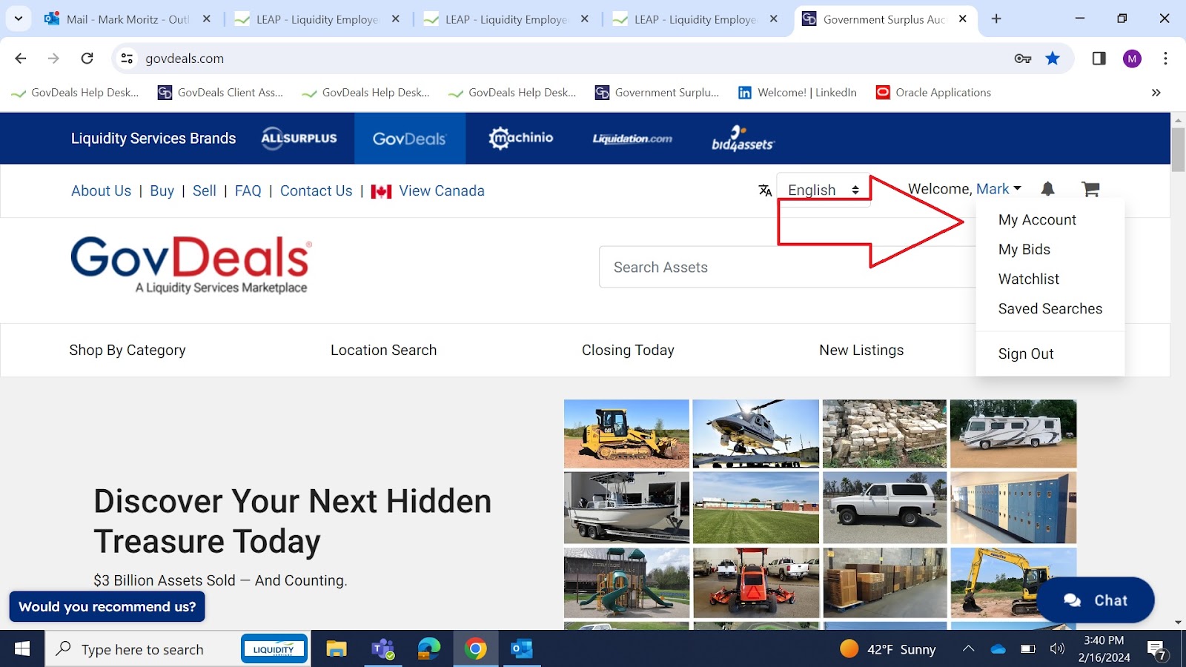Click the white SUV thumbnail
The height and width of the screenshot is (667, 1186).
[884, 508]
